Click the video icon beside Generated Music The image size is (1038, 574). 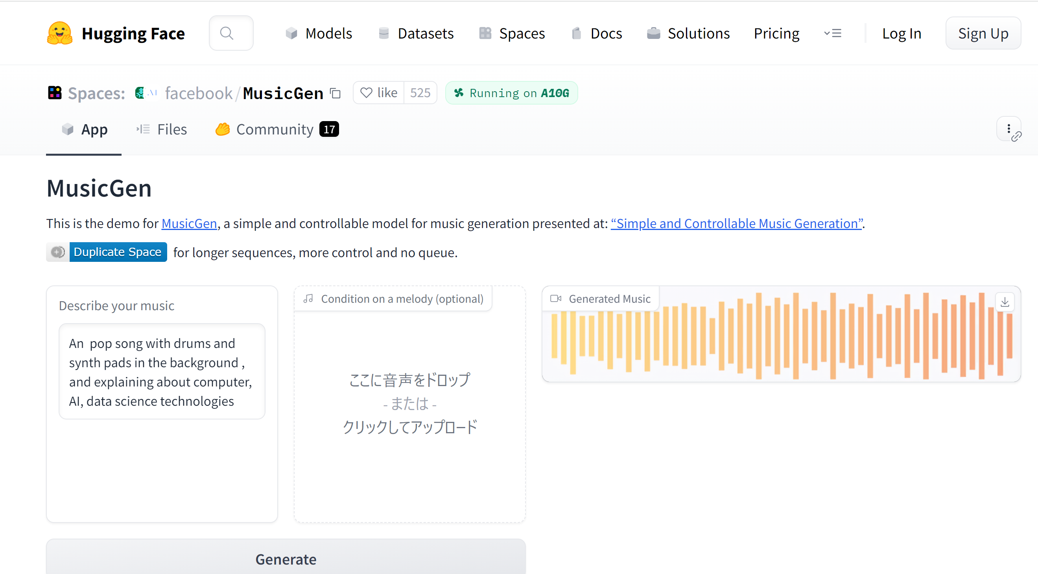pyautogui.click(x=556, y=298)
